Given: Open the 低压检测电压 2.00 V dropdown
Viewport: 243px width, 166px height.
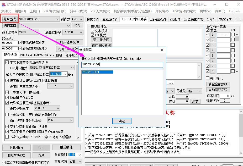Looking at the screenshot, I should pos(47,108).
